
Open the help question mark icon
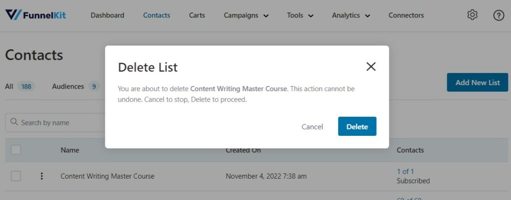pos(499,15)
